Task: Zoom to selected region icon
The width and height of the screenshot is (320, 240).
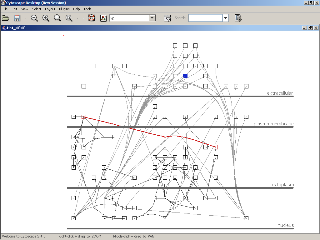Action: [57, 18]
